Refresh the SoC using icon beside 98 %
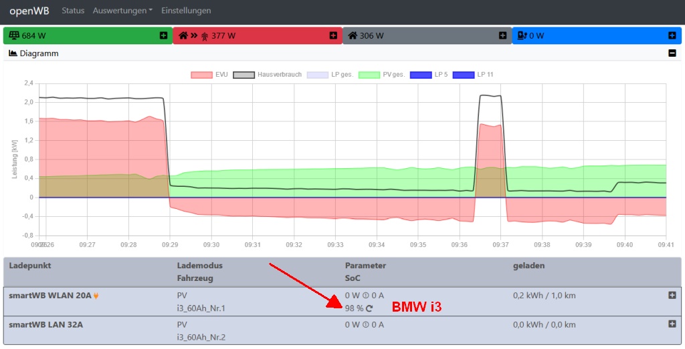The image size is (685, 349). pyautogui.click(x=369, y=308)
